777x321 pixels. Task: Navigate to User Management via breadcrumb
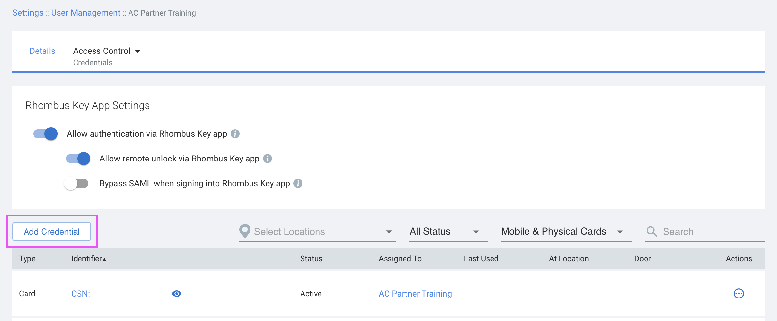click(86, 13)
